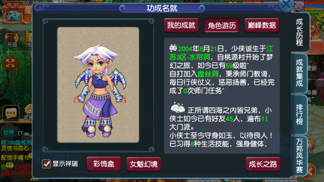The image size is (324, 182).
Task: Open the 排行榜 side tab
Action: click(x=299, y=115)
